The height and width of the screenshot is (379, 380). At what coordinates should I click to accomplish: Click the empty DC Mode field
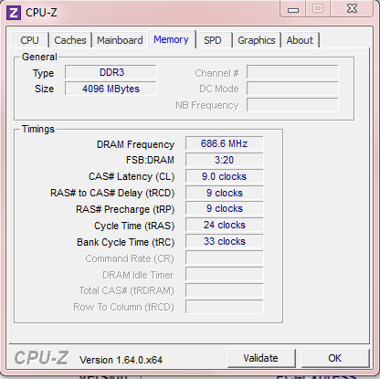point(292,89)
